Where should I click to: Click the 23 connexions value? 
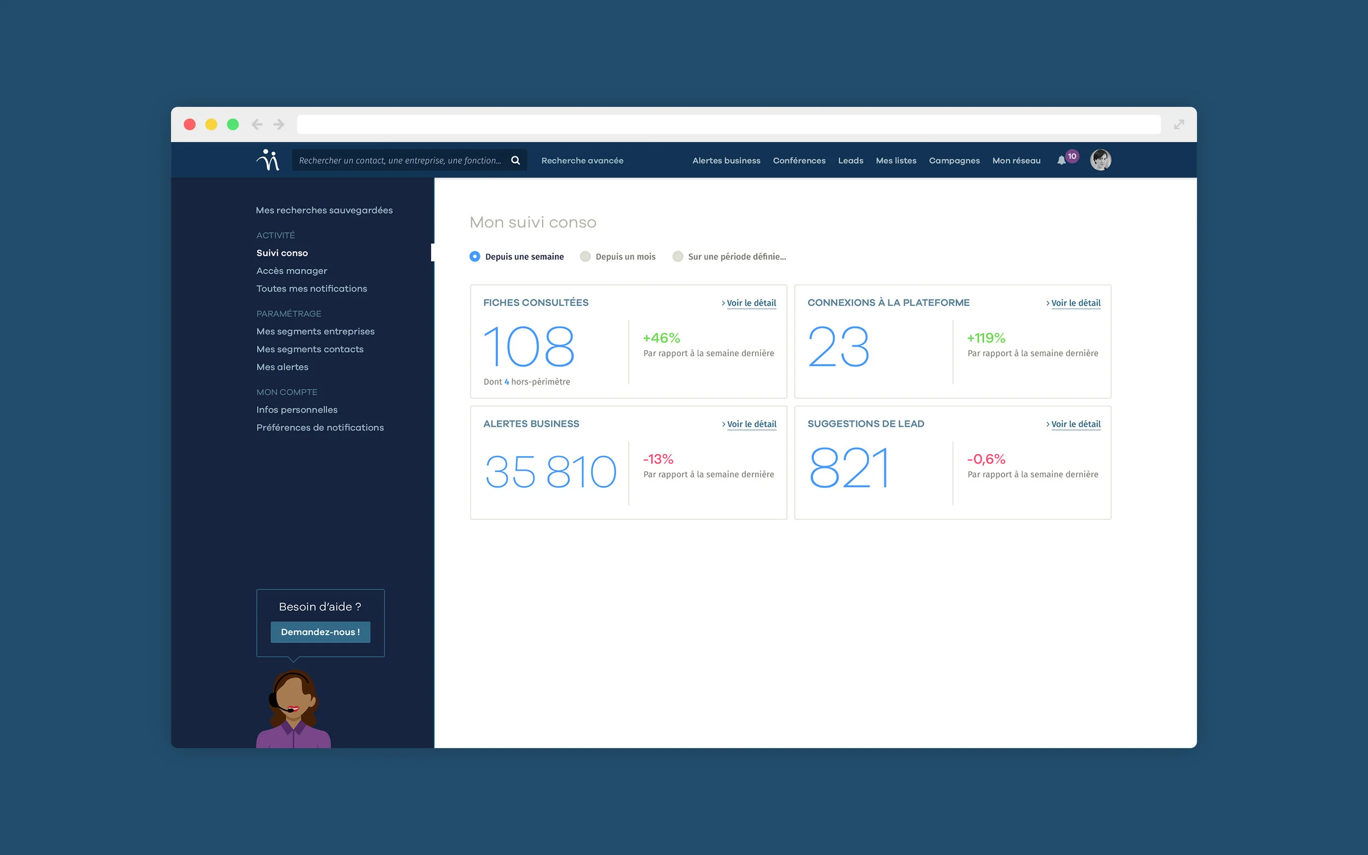click(838, 346)
